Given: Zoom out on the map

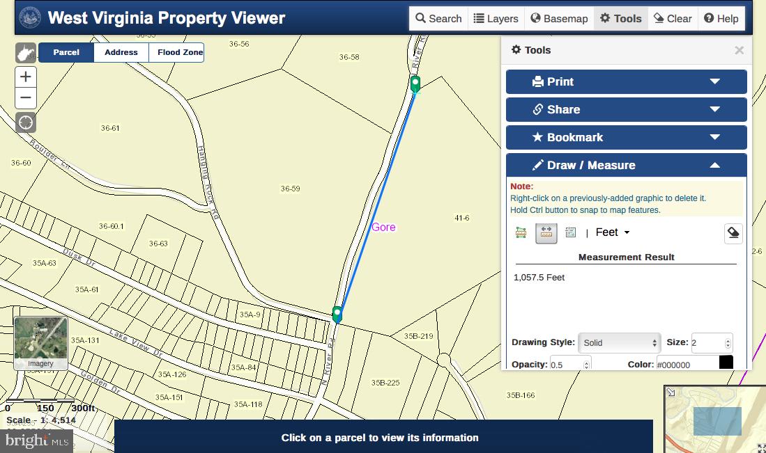Looking at the screenshot, I should pyautogui.click(x=26, y=98).
